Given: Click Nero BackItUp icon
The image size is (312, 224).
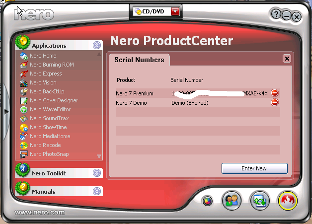Looking at the screenshot, I should coord(24,92).
